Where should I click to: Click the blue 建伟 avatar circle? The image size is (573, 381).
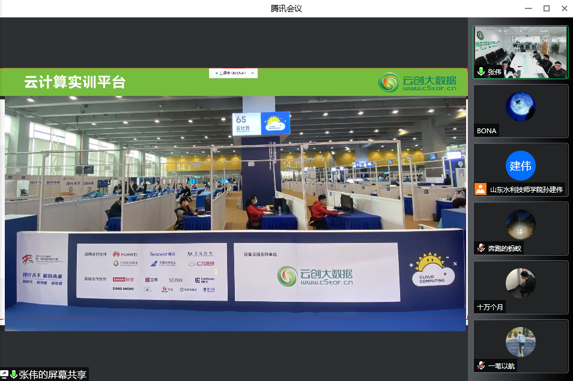520,166
